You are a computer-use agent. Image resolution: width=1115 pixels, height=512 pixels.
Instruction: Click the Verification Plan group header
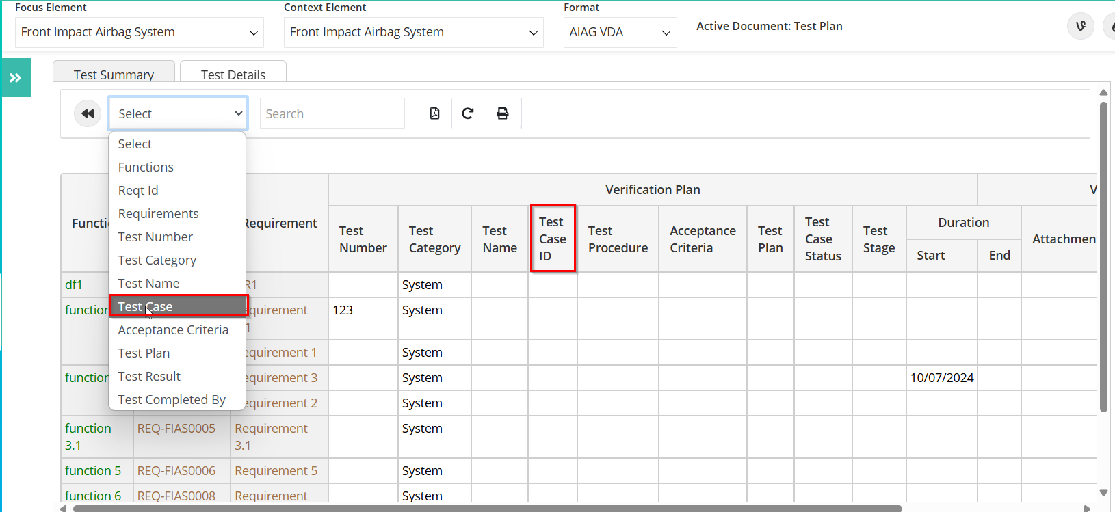[653, 190]
